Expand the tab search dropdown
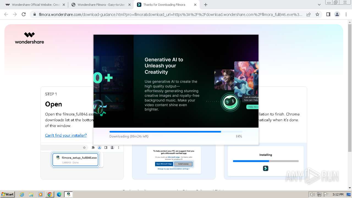Image resolution: width=352 pixels, height=198 pixels. [319, 5]
